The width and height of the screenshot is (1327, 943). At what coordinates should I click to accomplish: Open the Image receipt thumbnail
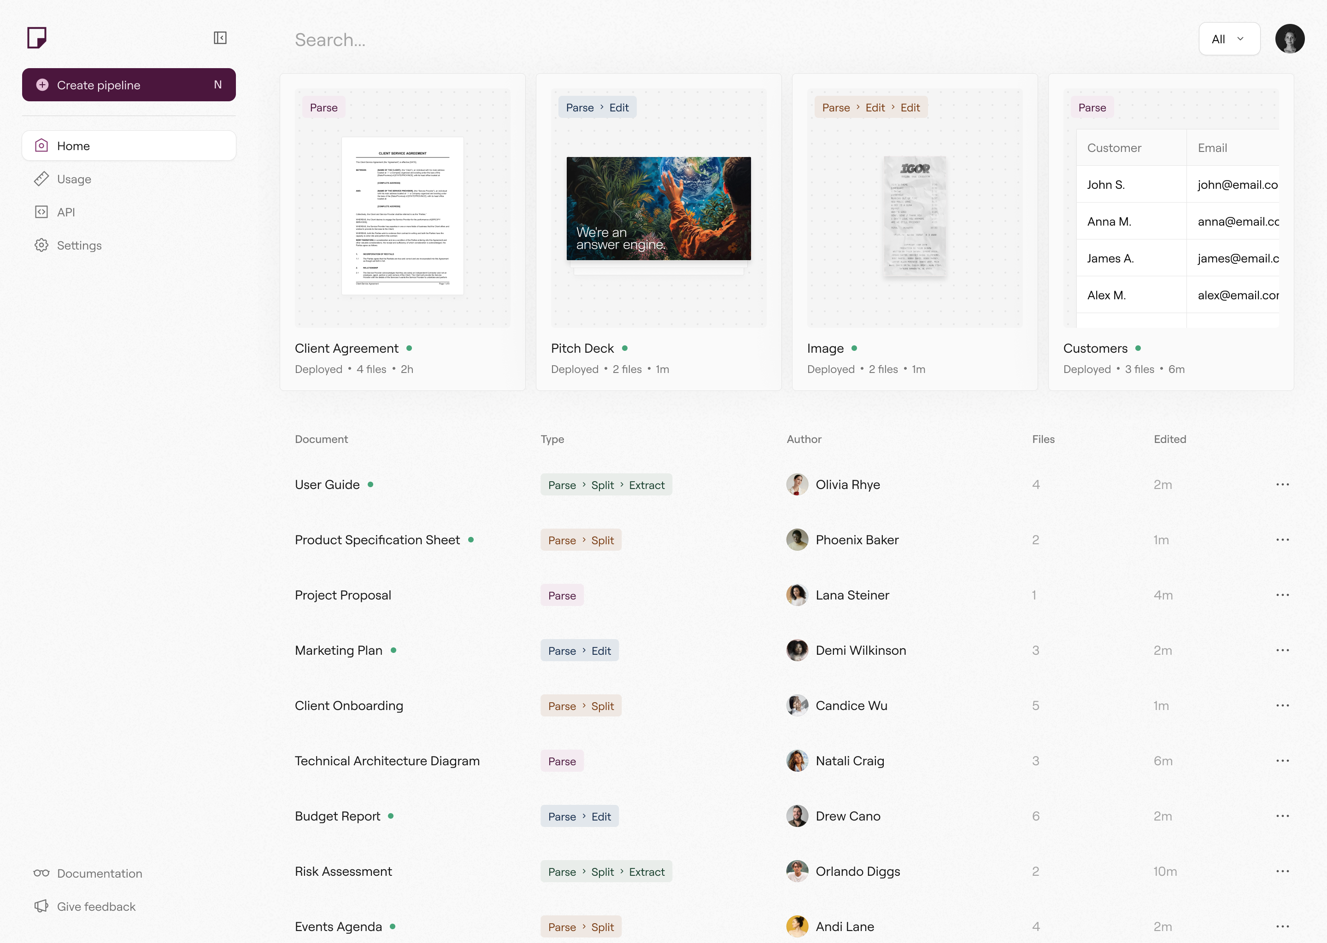tap(915, 216)
